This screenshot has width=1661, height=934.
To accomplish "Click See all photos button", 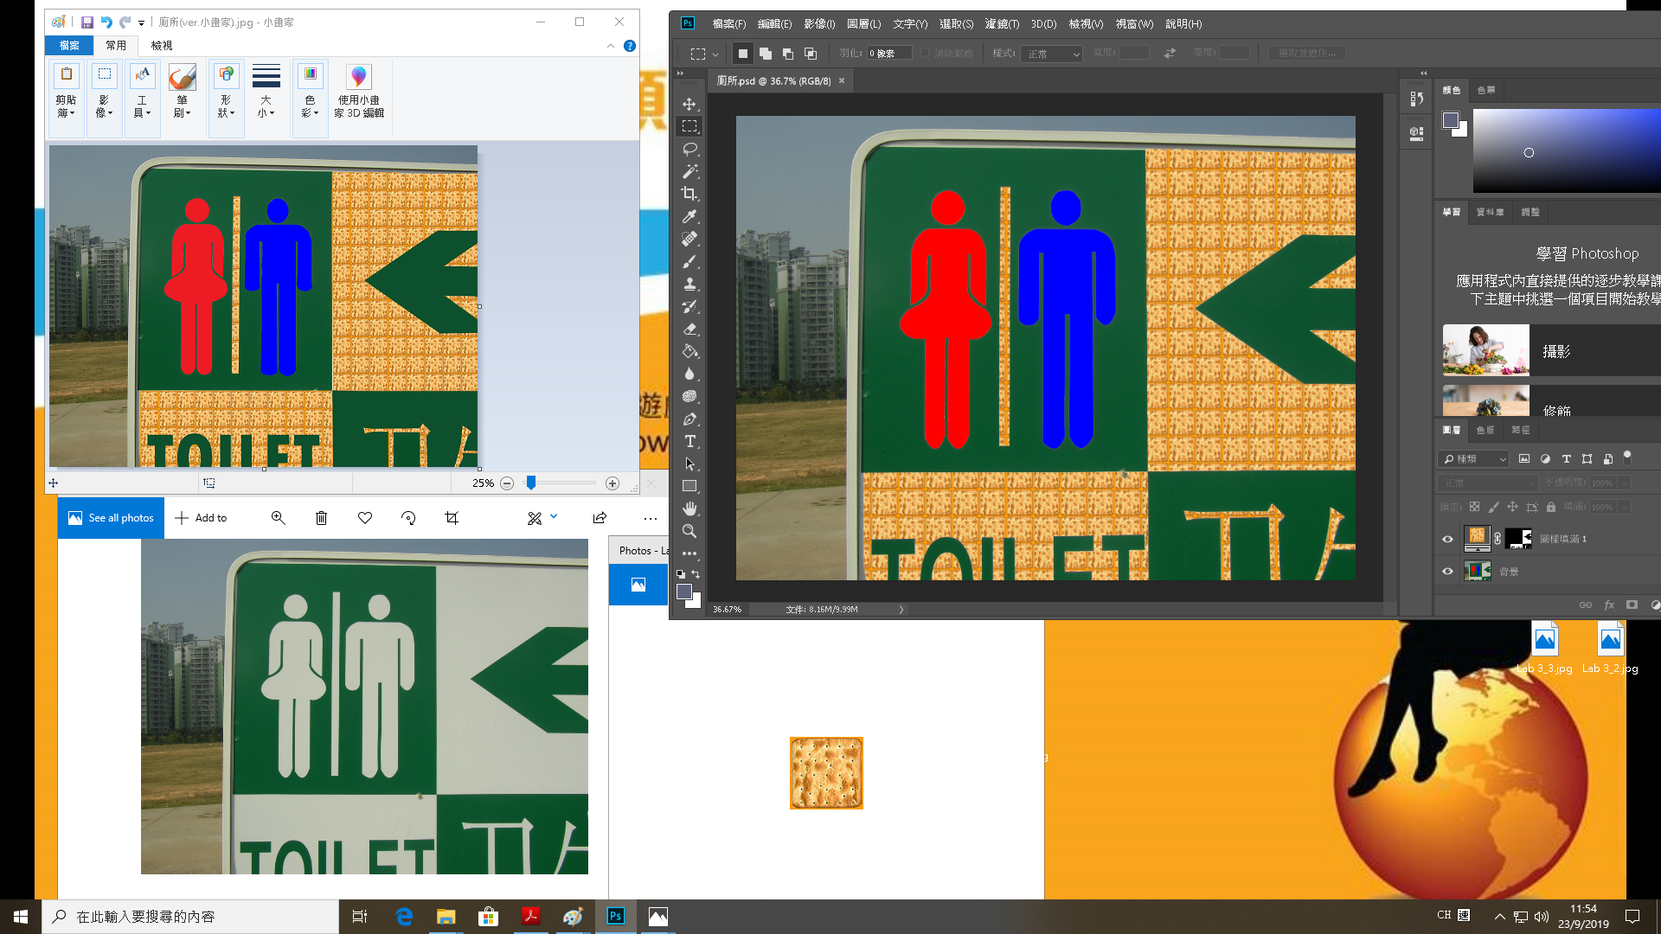I will 111,518.
